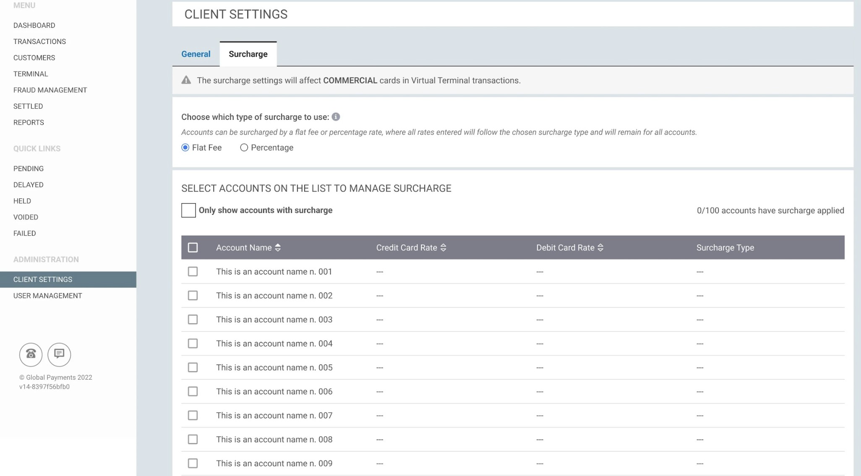
Task: Check the select-all header checkbox
Action: point(193,248)
